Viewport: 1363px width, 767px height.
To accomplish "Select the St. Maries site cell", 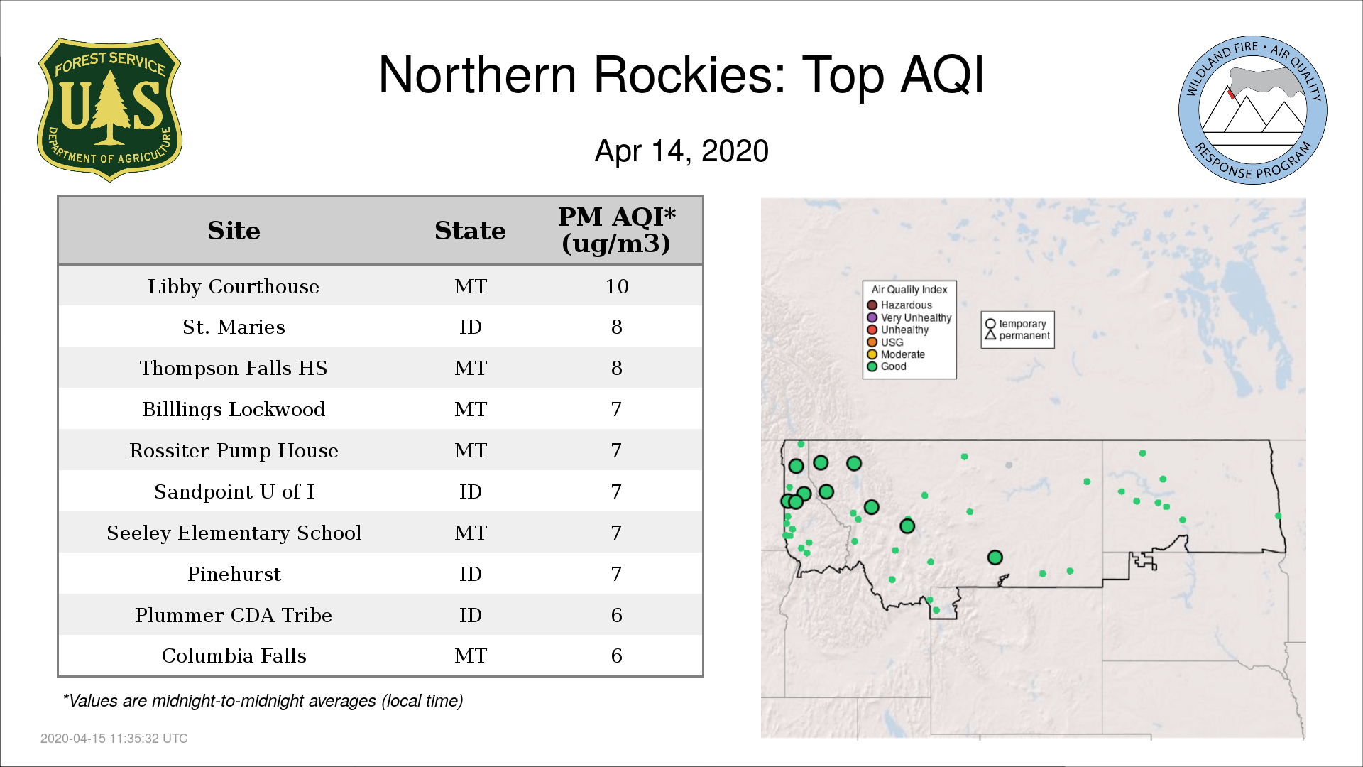I will click(234, 327).
